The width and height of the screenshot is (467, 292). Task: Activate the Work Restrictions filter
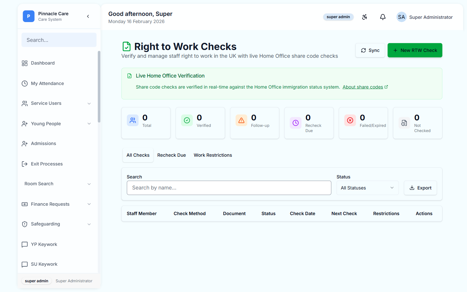[x=213, y=155]
